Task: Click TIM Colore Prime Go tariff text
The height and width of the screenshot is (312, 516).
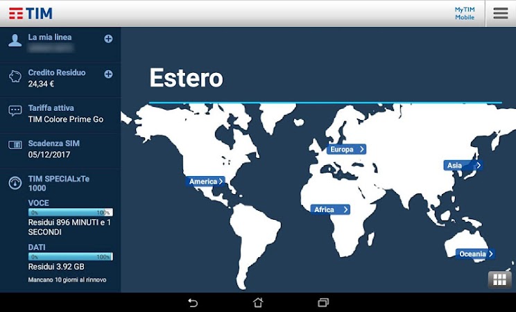Action: click(x=66, y=119)
